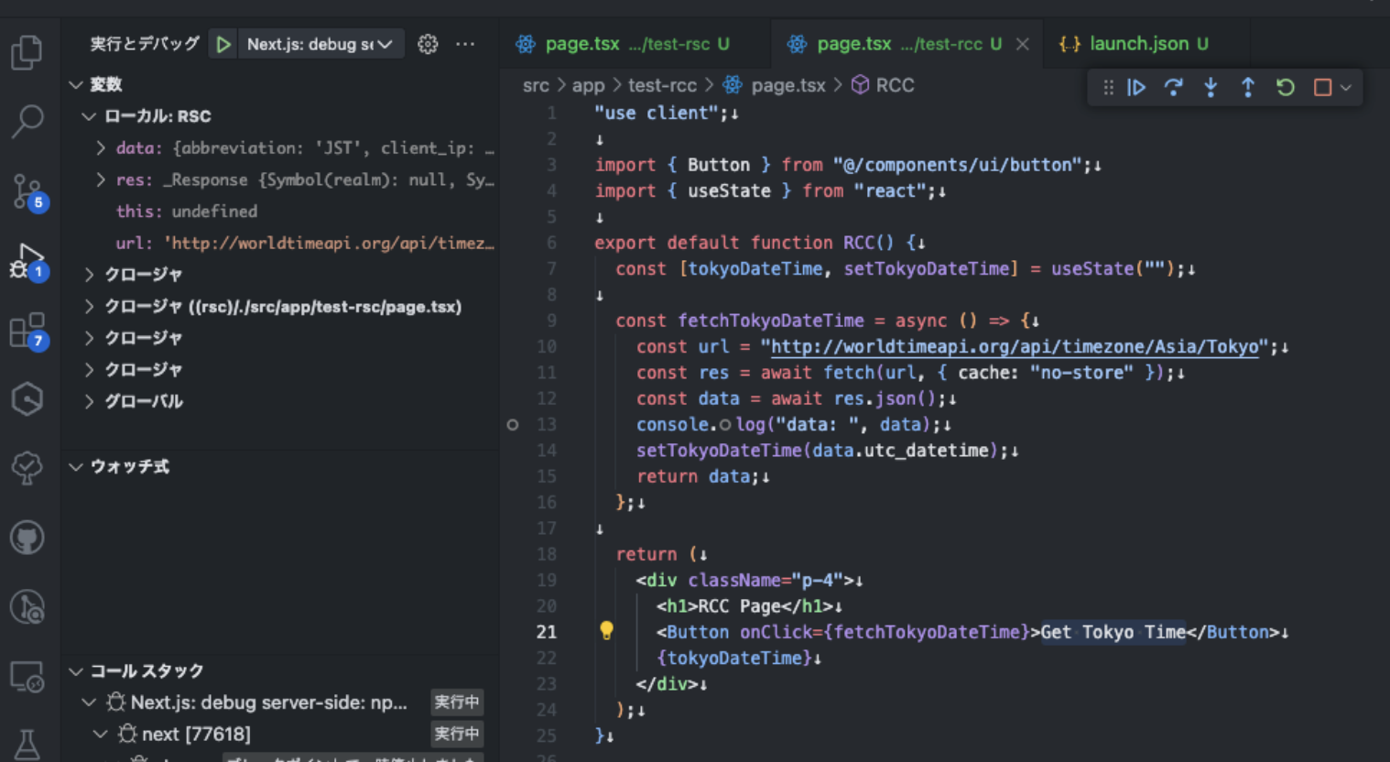Collapse the ローカル: RSC variables section

point(89,115)
